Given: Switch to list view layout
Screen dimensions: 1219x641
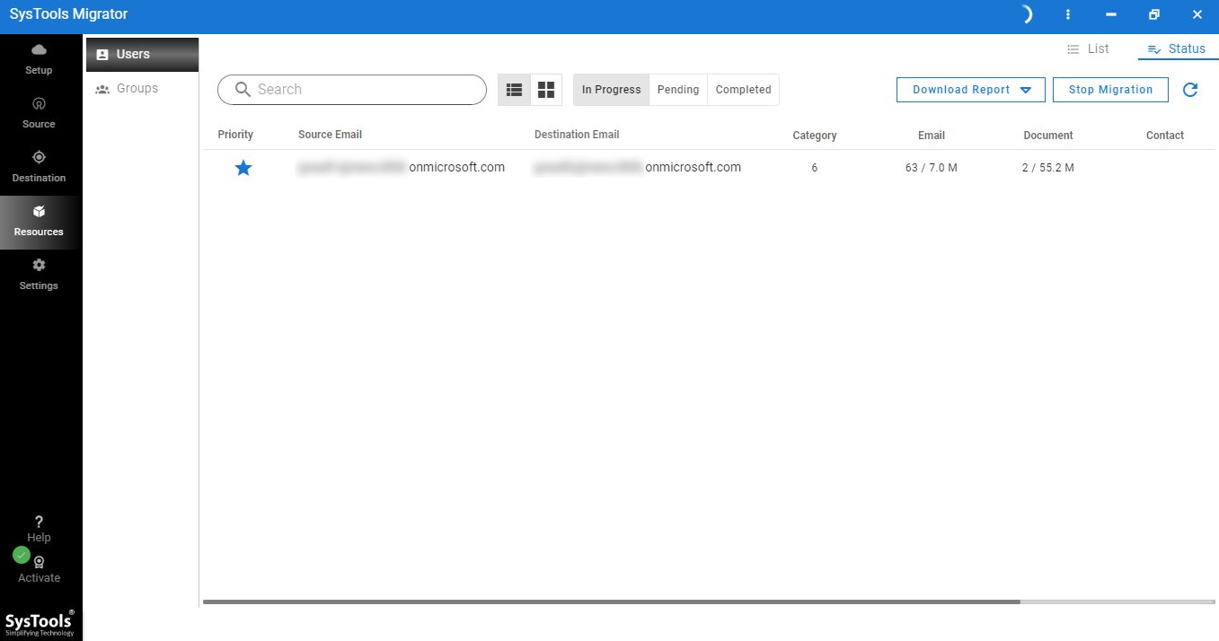Looking at the screenshot, I should (515, 90).
